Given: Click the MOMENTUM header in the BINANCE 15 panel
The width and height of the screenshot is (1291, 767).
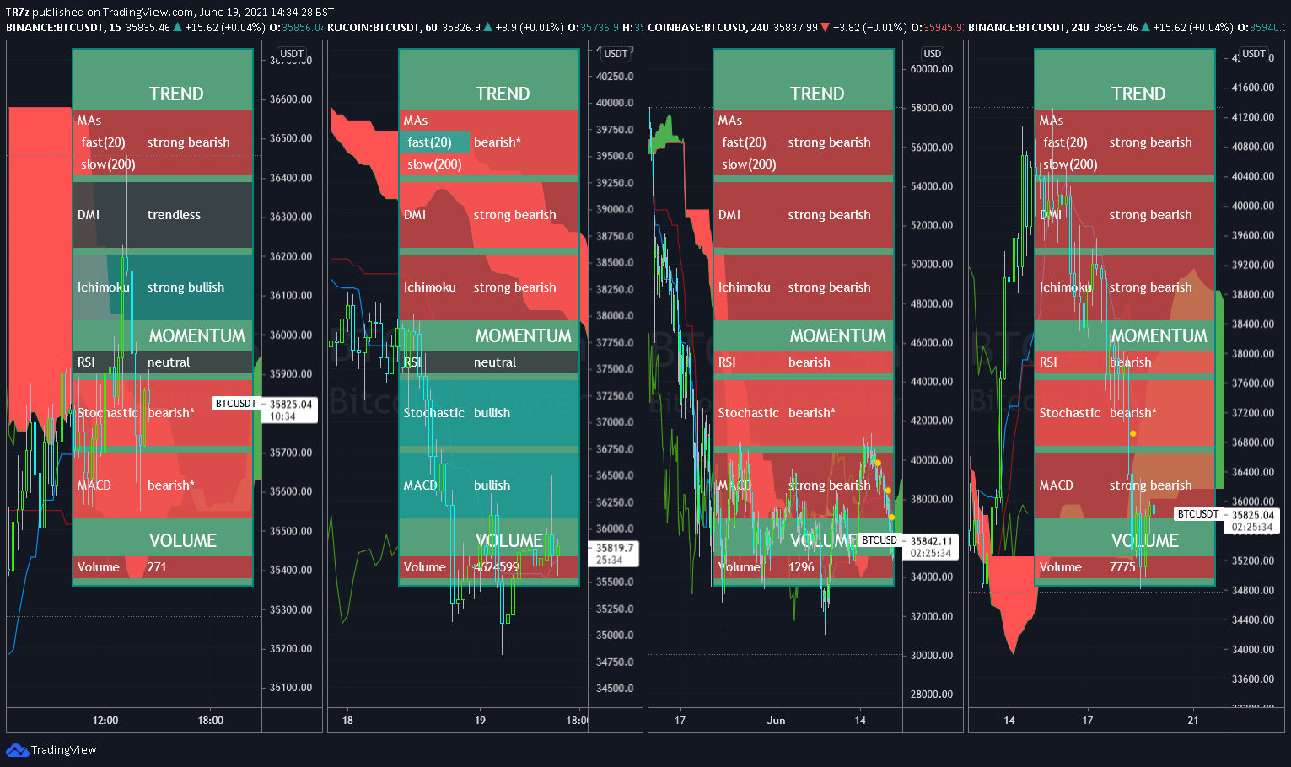Looking at the screenshot, I should [197, 335].
